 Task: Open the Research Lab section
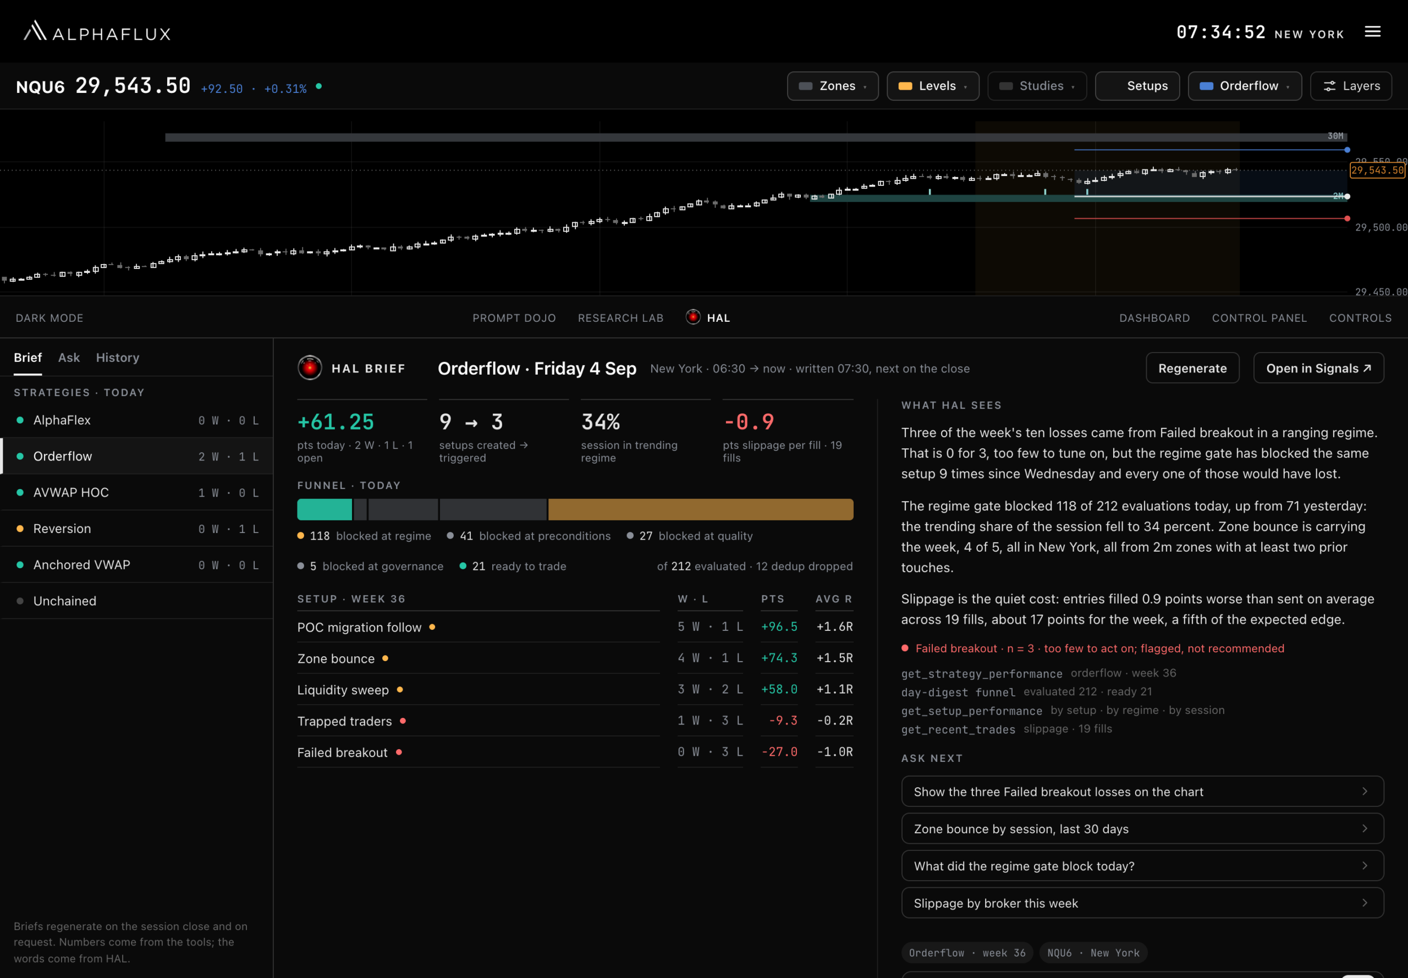point(620,317)
